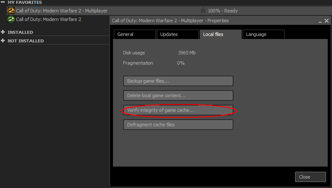Image resolution: width=332 pixels, height=188 pixels.
Task: Click the 0% fragmentation value
Action: [181, 63]
